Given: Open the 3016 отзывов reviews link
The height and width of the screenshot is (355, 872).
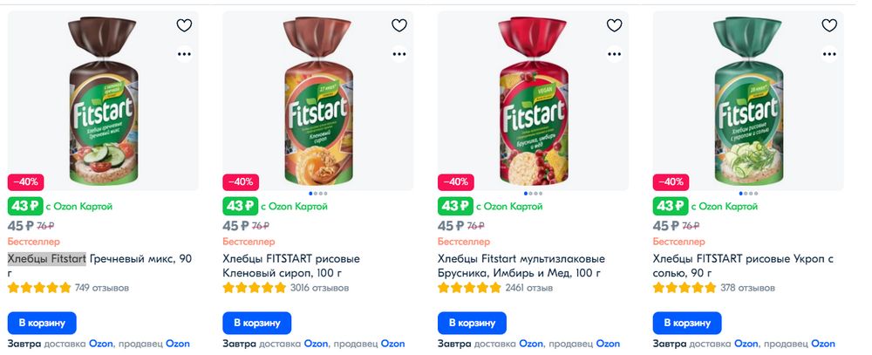Looking at the screenshot, I should coord(312,288).
